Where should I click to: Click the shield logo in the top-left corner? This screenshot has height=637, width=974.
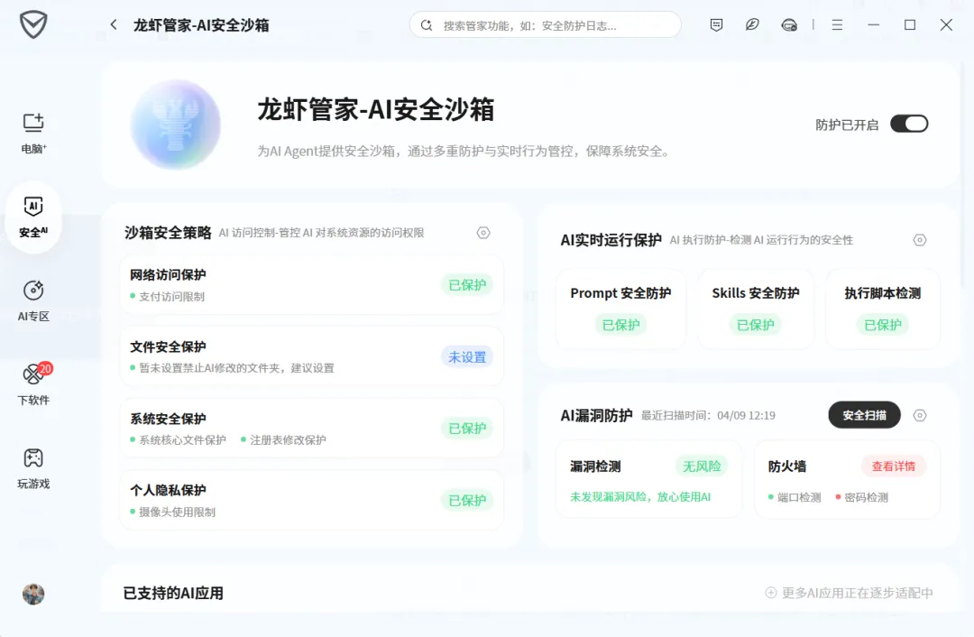click(33, 25)
